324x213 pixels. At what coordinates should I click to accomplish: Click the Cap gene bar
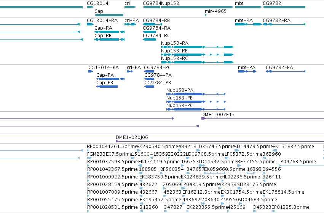[109, 15]
